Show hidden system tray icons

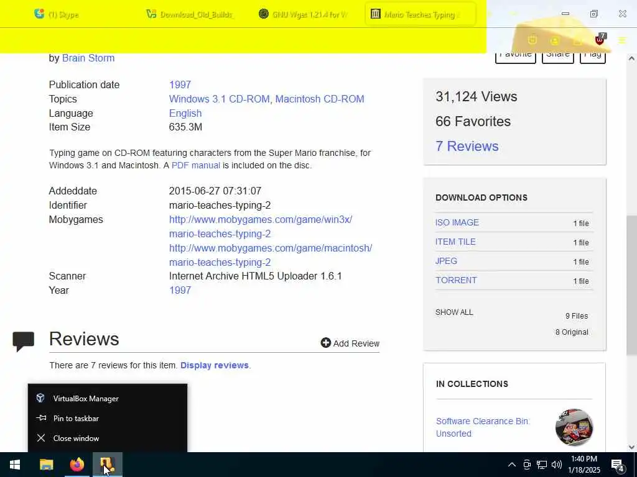(512, 465)
